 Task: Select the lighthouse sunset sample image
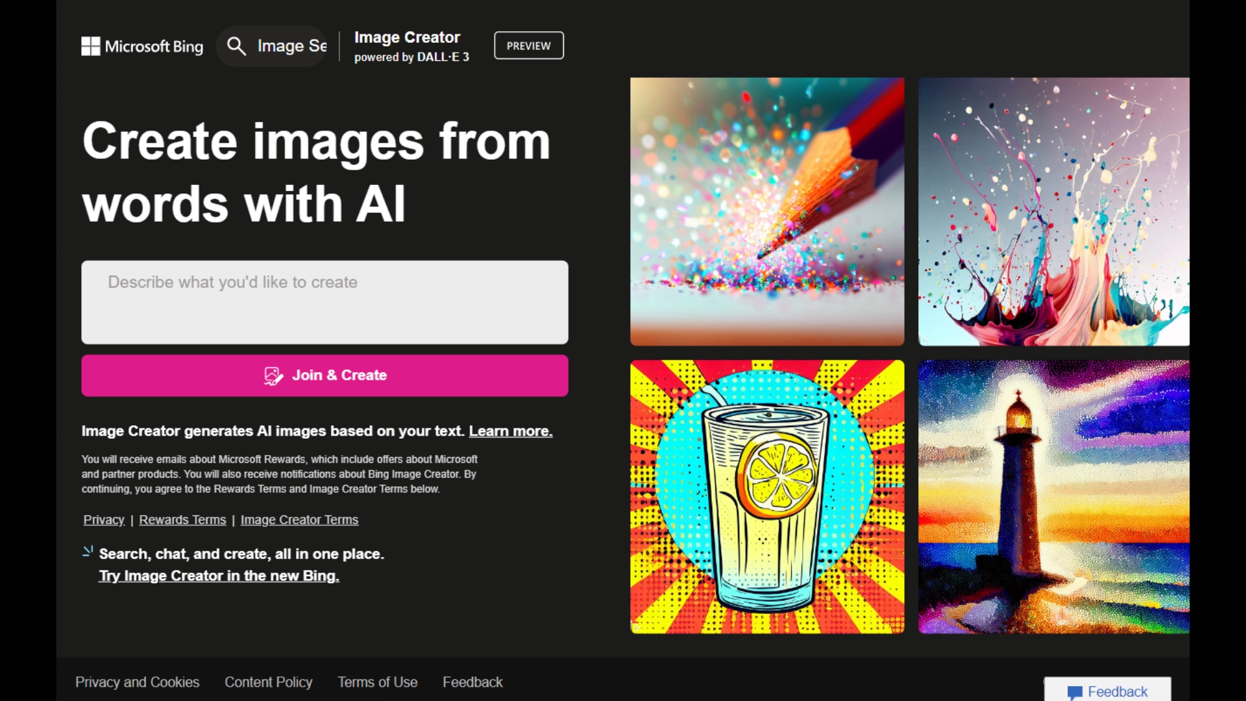(x=1053, y=497)
